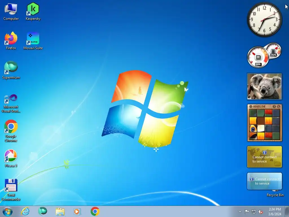Select the Google Chrome desktop shortcut
Viewport: 289px width, 217px height.
coord(11,131)
